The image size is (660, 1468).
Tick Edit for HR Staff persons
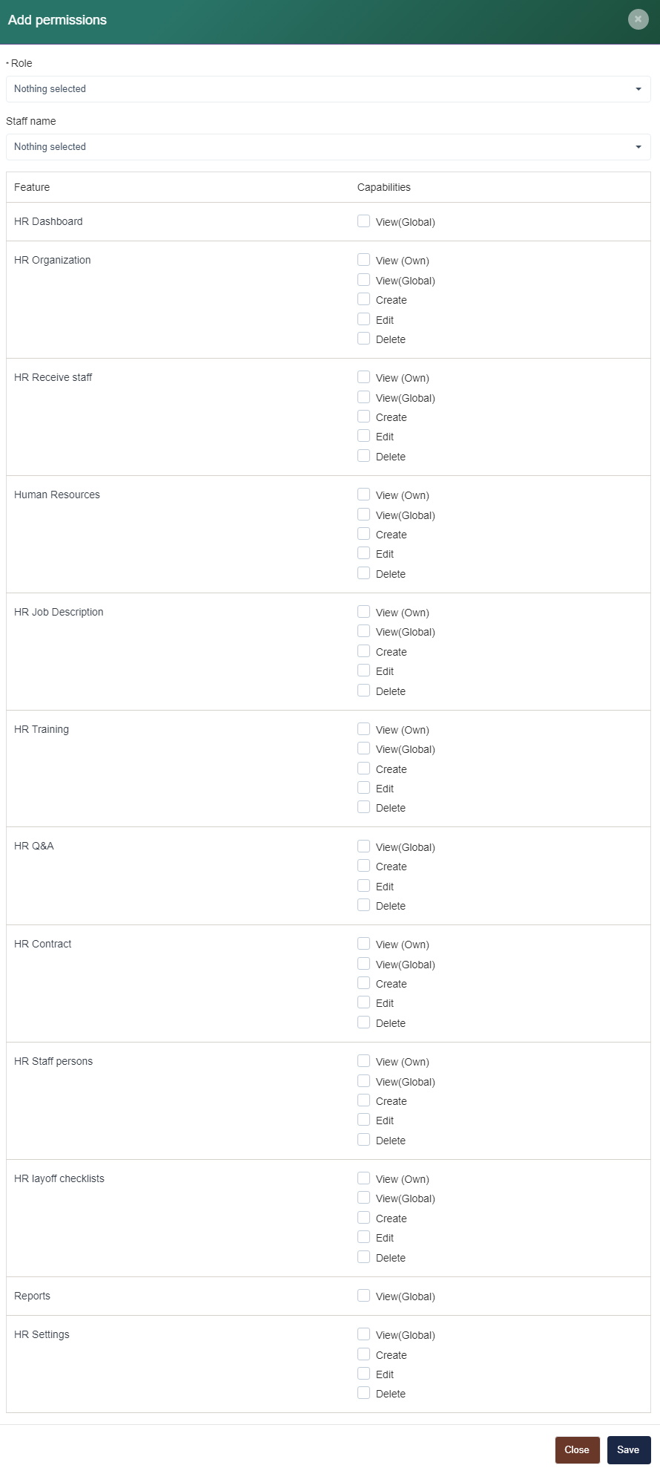364,1120
